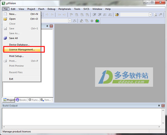Click the Find in Files folder icon
Screen dimensions: 167x135
(x=117, y=15)
